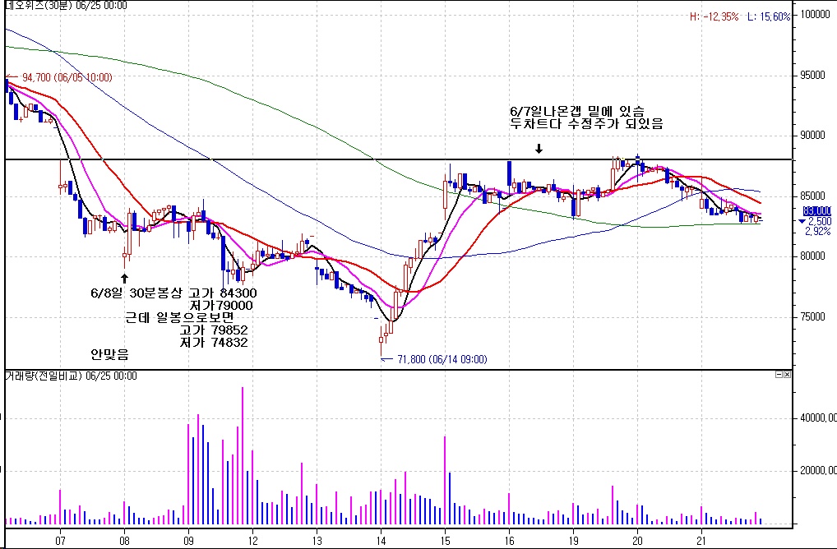Click the down arrow marker above 6/7 gap note
Screen dimensions: 837x549
(x=539, y=150)
